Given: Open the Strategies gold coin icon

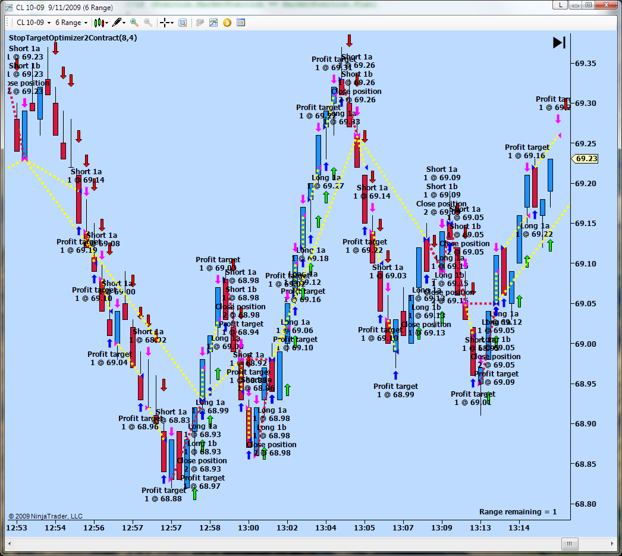Looking at the screenshot, I should [x=227, y=23].
